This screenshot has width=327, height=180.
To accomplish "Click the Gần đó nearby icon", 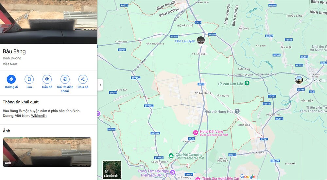I will tap(47, 79).
